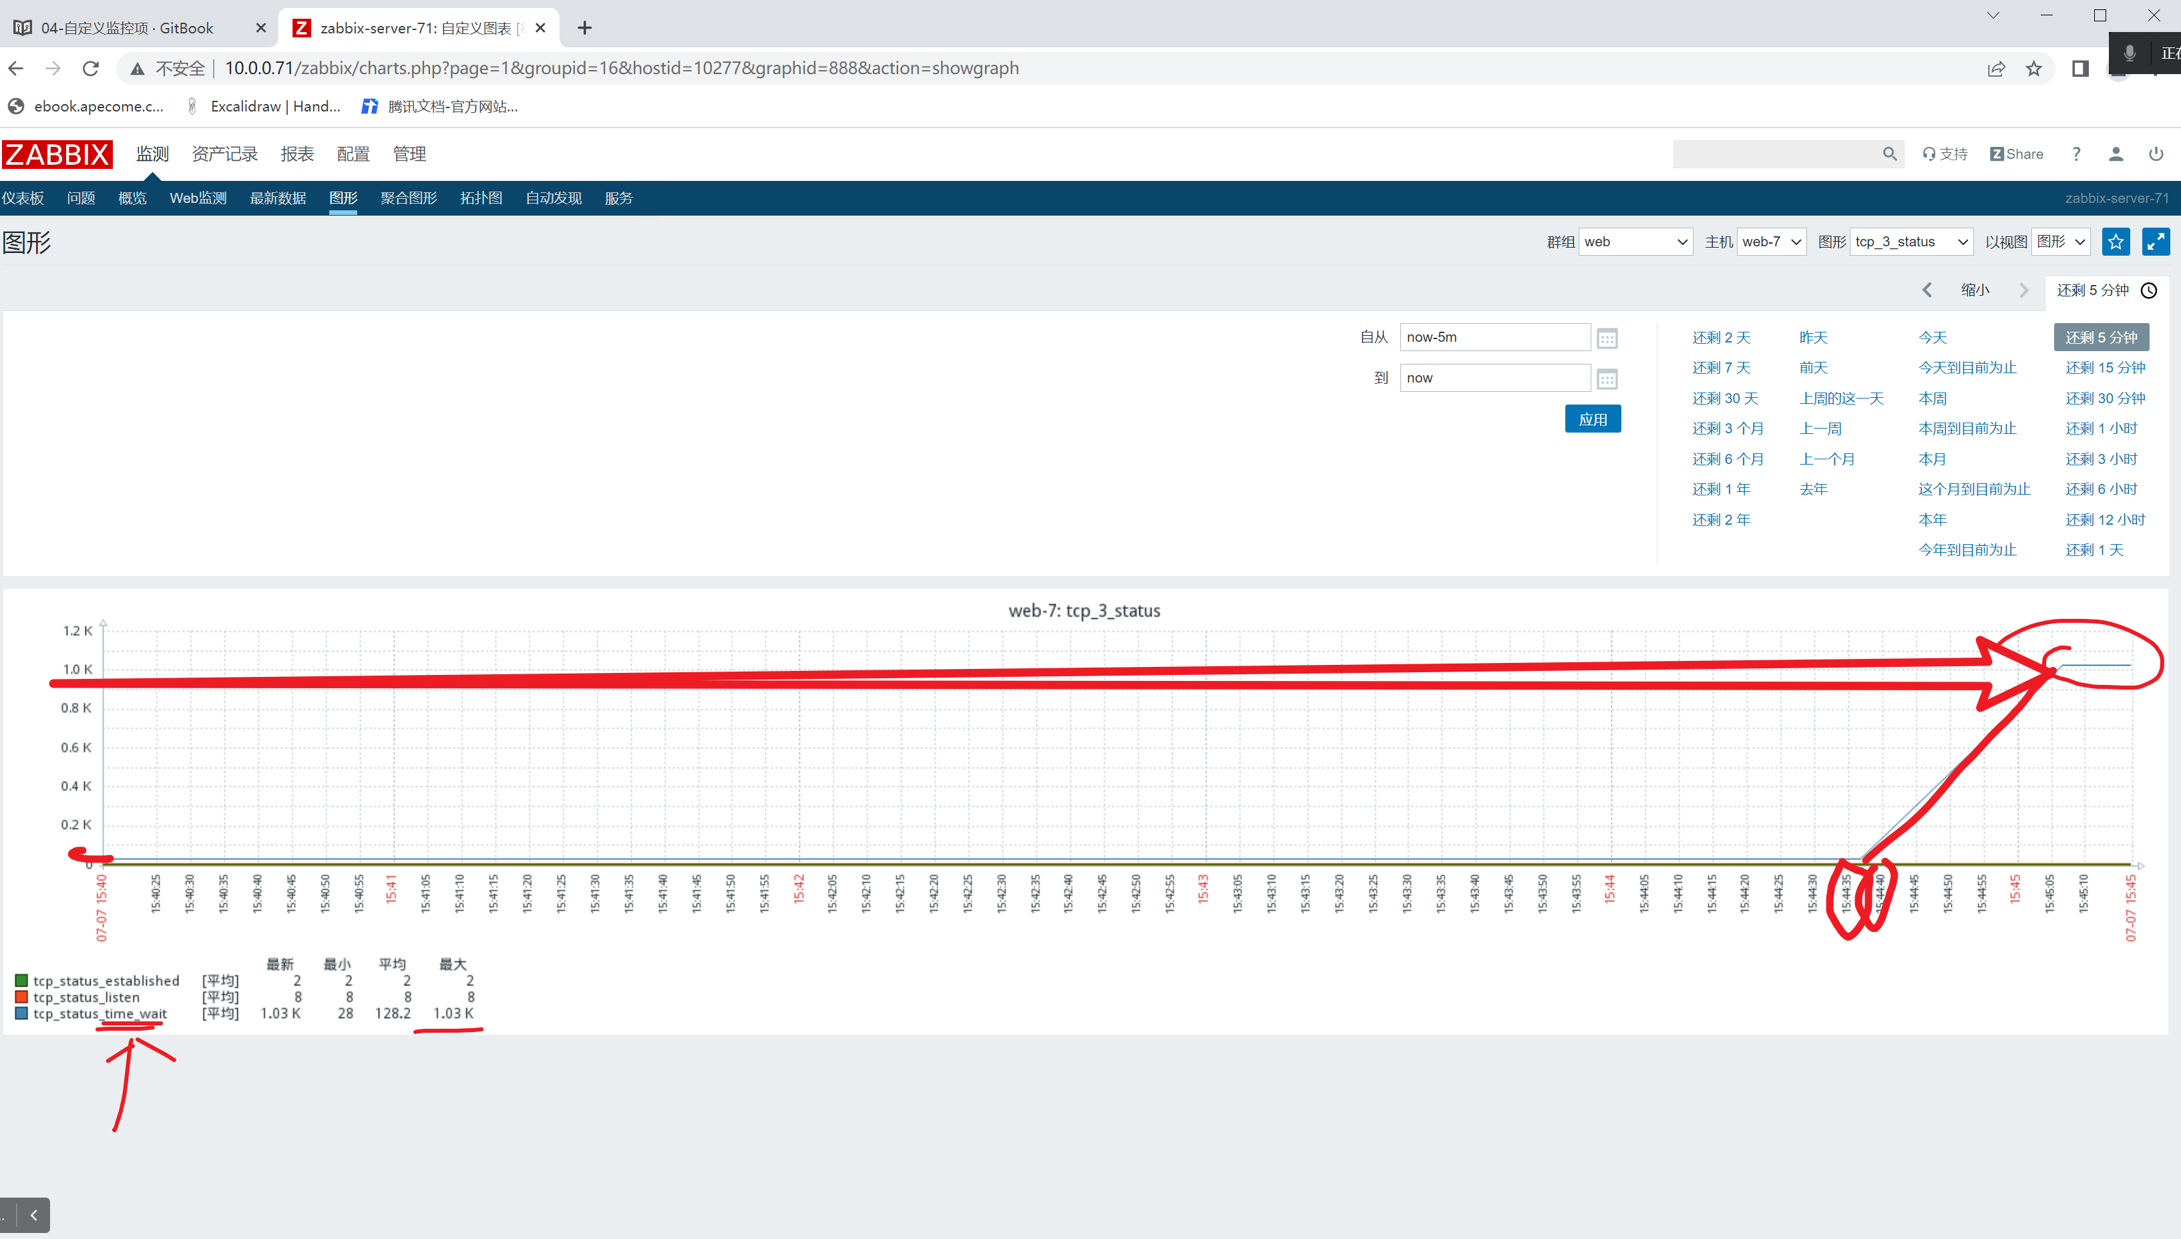Open the 资产记录 main menu

(x=224, y=154)
